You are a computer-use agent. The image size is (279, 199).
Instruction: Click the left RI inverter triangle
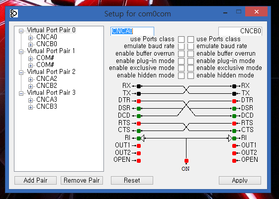click(x=142, y=138)
